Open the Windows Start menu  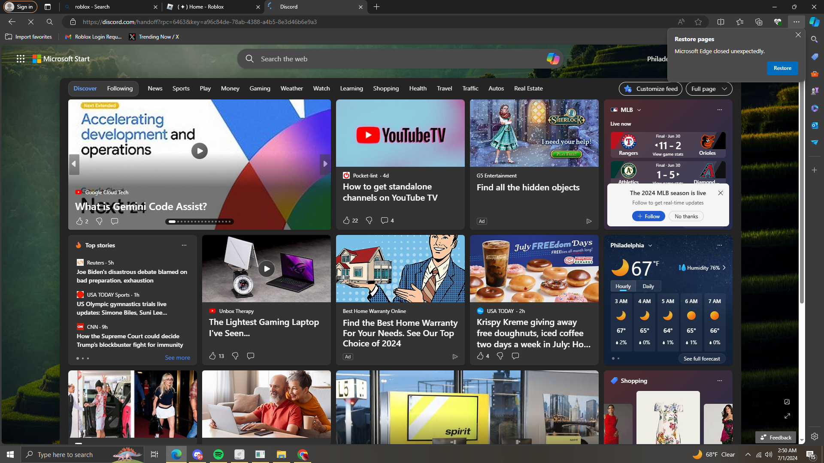click(x=10, y=454)
